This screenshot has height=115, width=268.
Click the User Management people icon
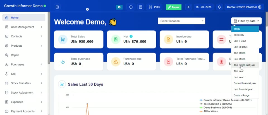7,27
